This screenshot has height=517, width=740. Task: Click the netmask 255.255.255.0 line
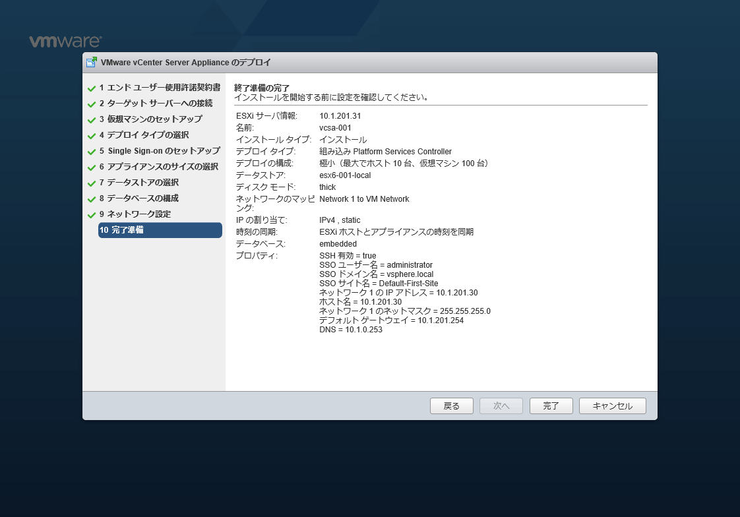405,311
